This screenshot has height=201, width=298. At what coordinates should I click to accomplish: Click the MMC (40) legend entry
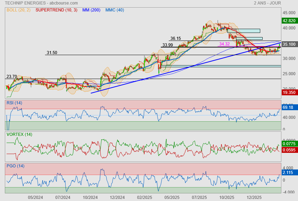point(114,10)
